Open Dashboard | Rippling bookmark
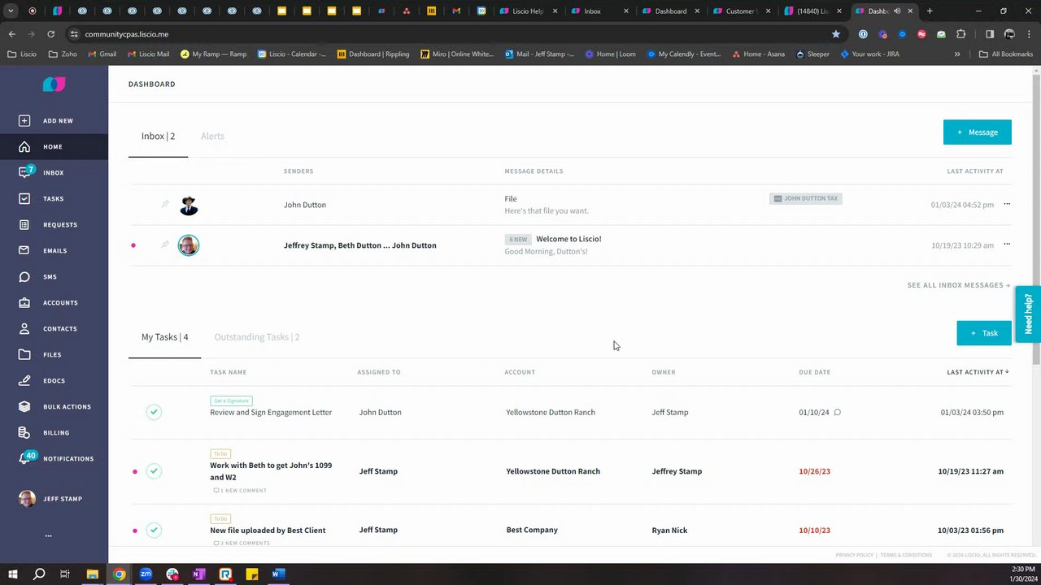Viewport: 1041px width, 585px height. tap(373, 54)
